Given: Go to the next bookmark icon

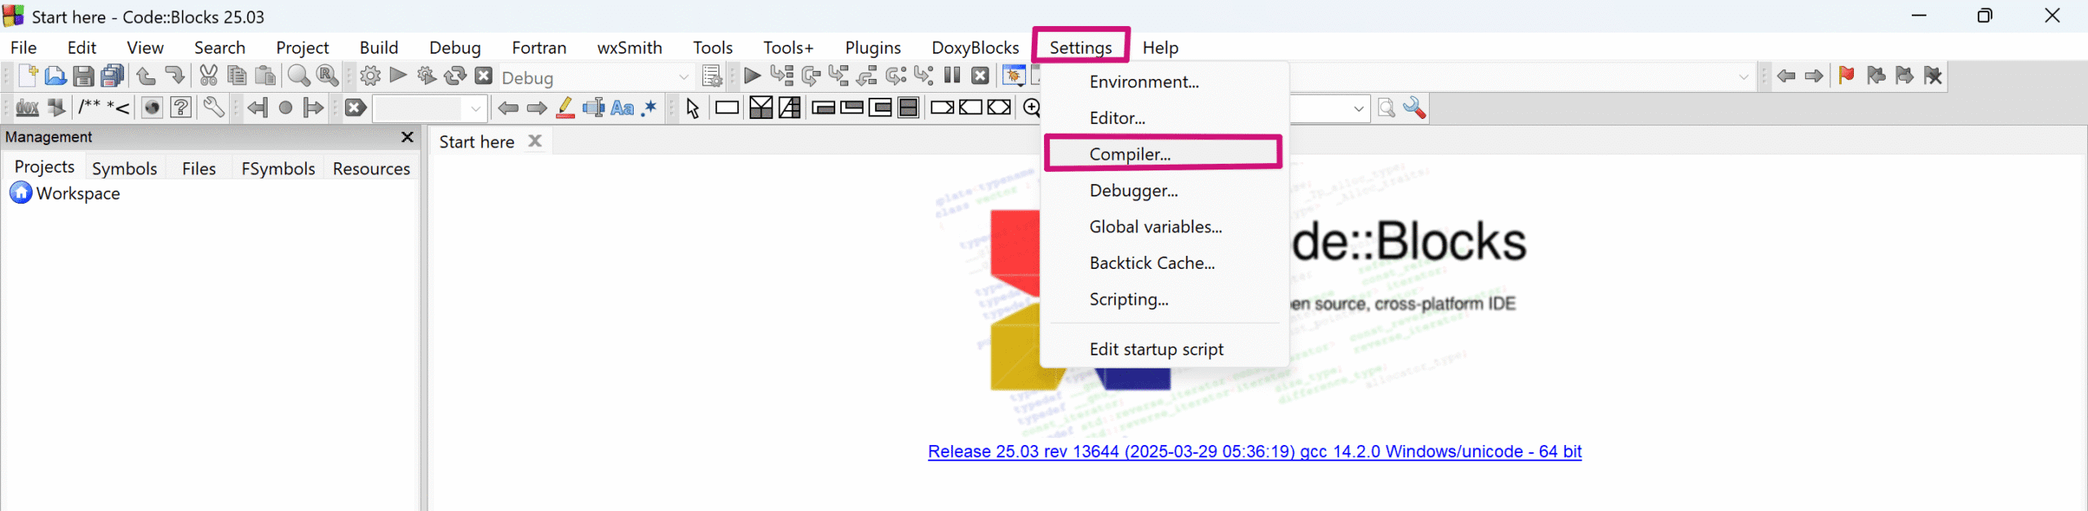Looking at the screenshot, I should [x=313, y=108].
